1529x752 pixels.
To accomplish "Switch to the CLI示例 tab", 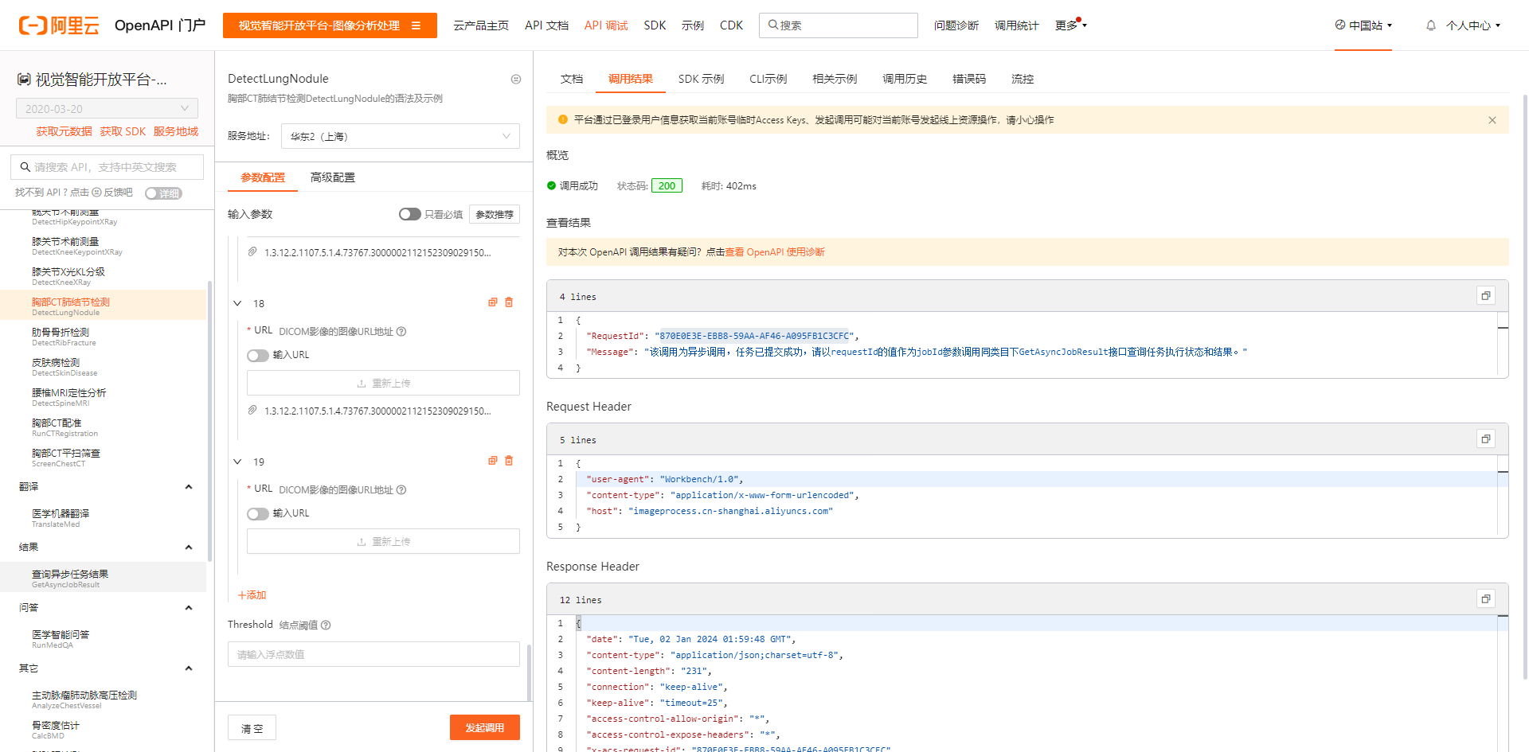I will coord(768,79).
